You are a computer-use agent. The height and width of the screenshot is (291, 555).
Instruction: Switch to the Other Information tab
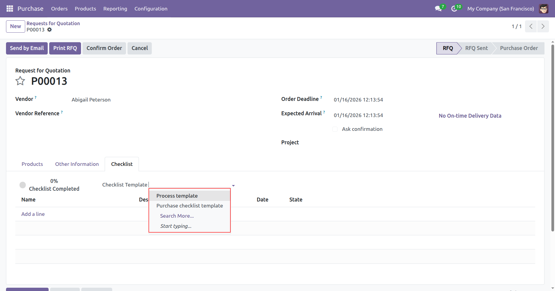pyautogui.click(x=77, y=164)
